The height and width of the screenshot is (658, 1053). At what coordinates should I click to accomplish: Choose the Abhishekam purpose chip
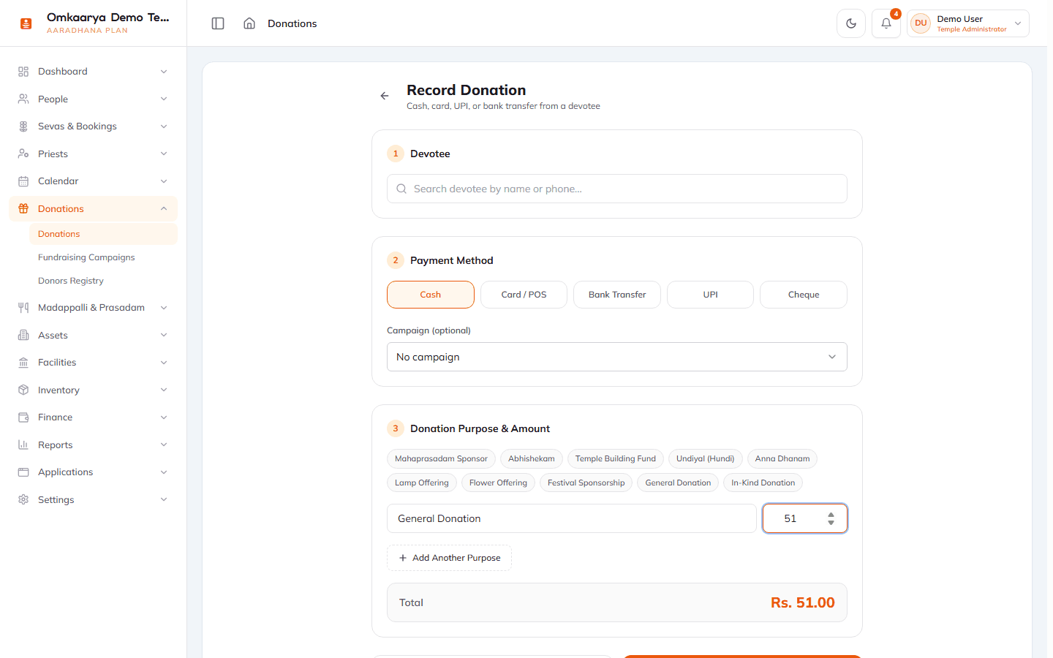pyautogui.click(x=532, y=459)
